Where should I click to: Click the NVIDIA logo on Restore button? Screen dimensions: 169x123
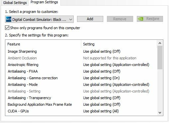140,19
